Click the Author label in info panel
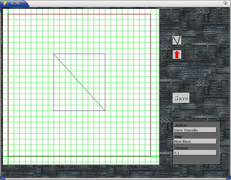 click(x=181, y=125)
